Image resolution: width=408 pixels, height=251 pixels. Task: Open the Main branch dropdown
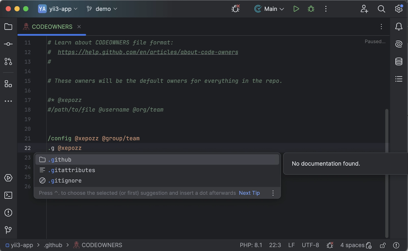point(269,9)
